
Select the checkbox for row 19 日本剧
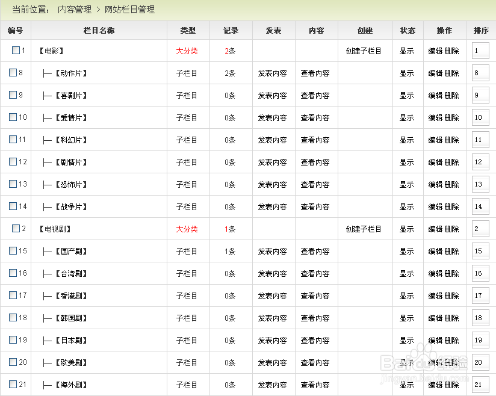[13, 339]
